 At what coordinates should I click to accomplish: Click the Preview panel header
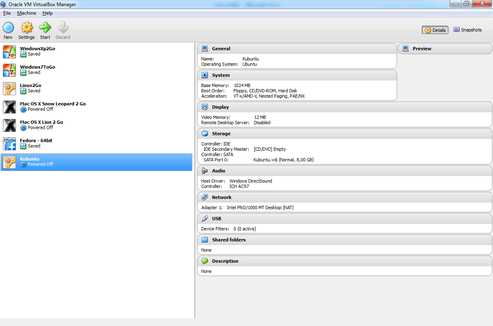tap(422, 49)
